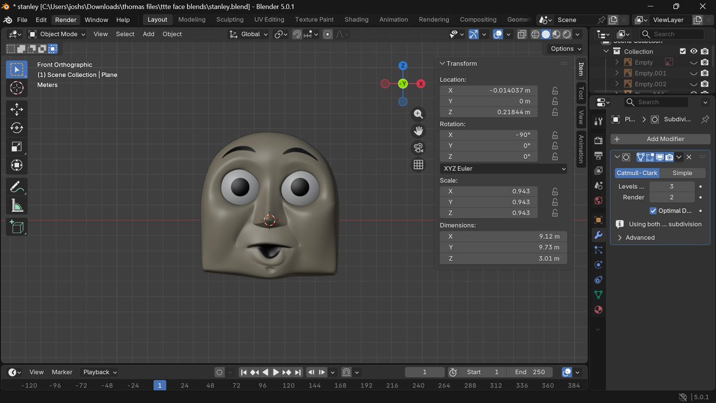716x403 pixels.
Task: Toggle modifier render camera icon
Action: 669,157
